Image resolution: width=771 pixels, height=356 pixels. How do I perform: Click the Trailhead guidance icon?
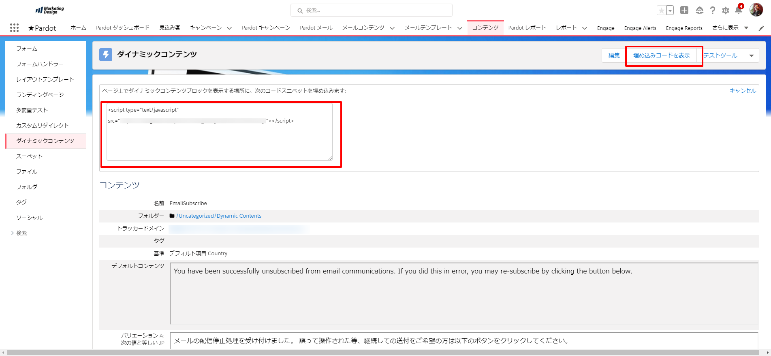(x=699, y=11)
